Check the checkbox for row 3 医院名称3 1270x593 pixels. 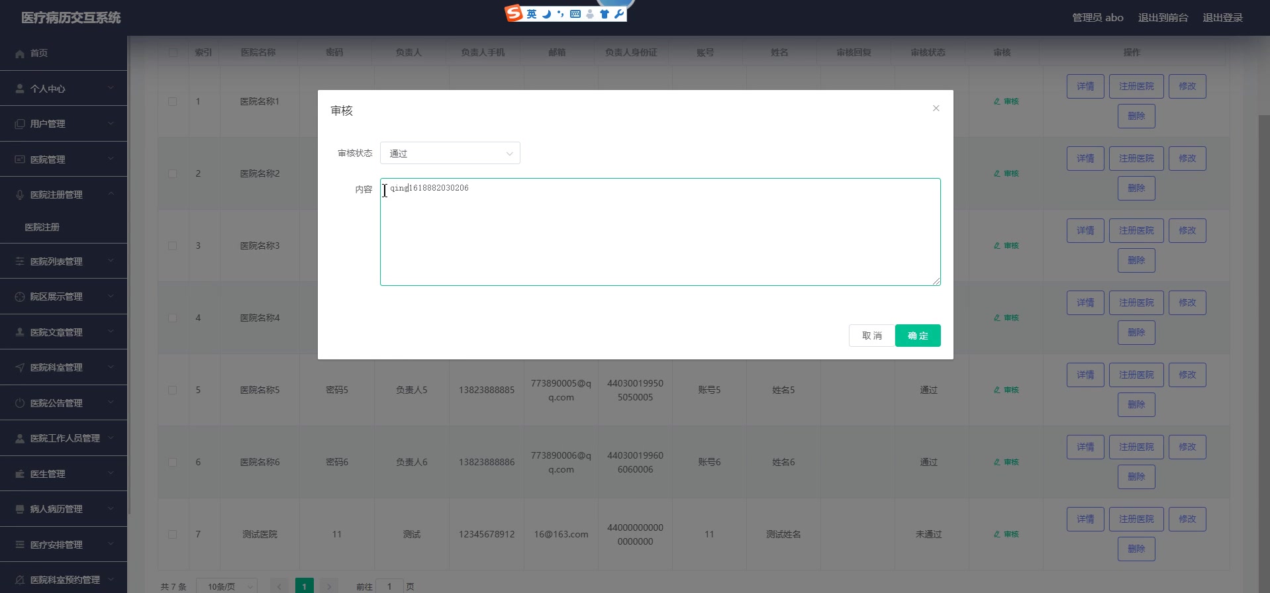[172, 246]
